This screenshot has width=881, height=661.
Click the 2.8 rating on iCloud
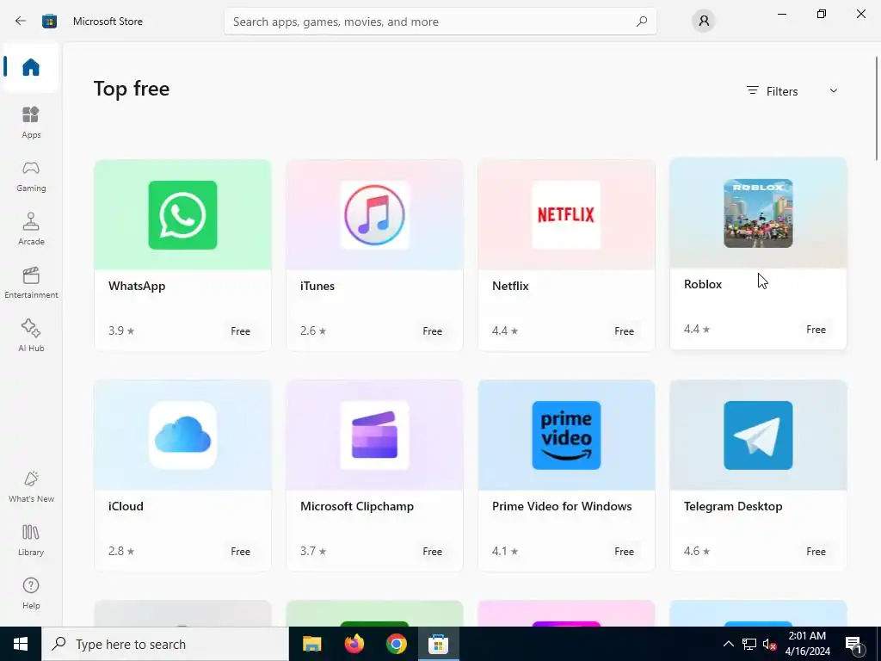121,551
